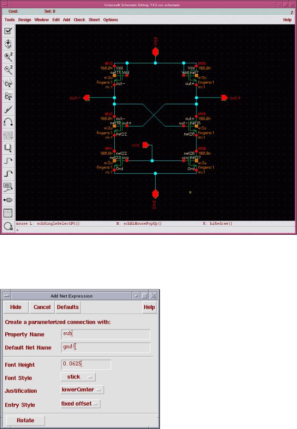The width and height of the screenshot is (297, 429).
Task: Open the Options menu
Action: [x=110, y=20]
